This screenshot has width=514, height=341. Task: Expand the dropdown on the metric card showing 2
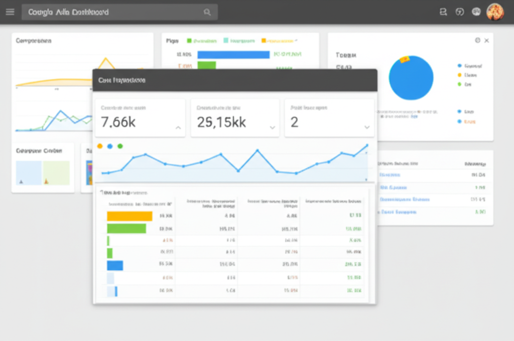[366, 128]
